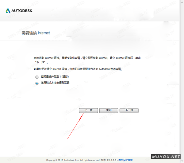Image resolution: width=184 pixels, height=163 pixels.
Task: Click the 如果您无法建立 Internet 连接 sentence
Action: (x=78, y=69)
